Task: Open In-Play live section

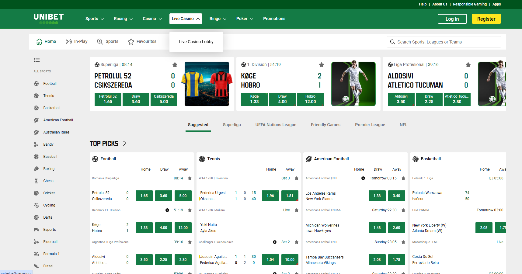Action: tap(77, 42)
